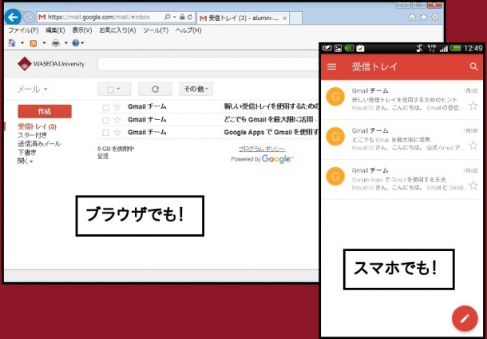The height and width of the screenshot is (339, 487).
Task: Open the 表示(V) menu
Action: (82, 30)
